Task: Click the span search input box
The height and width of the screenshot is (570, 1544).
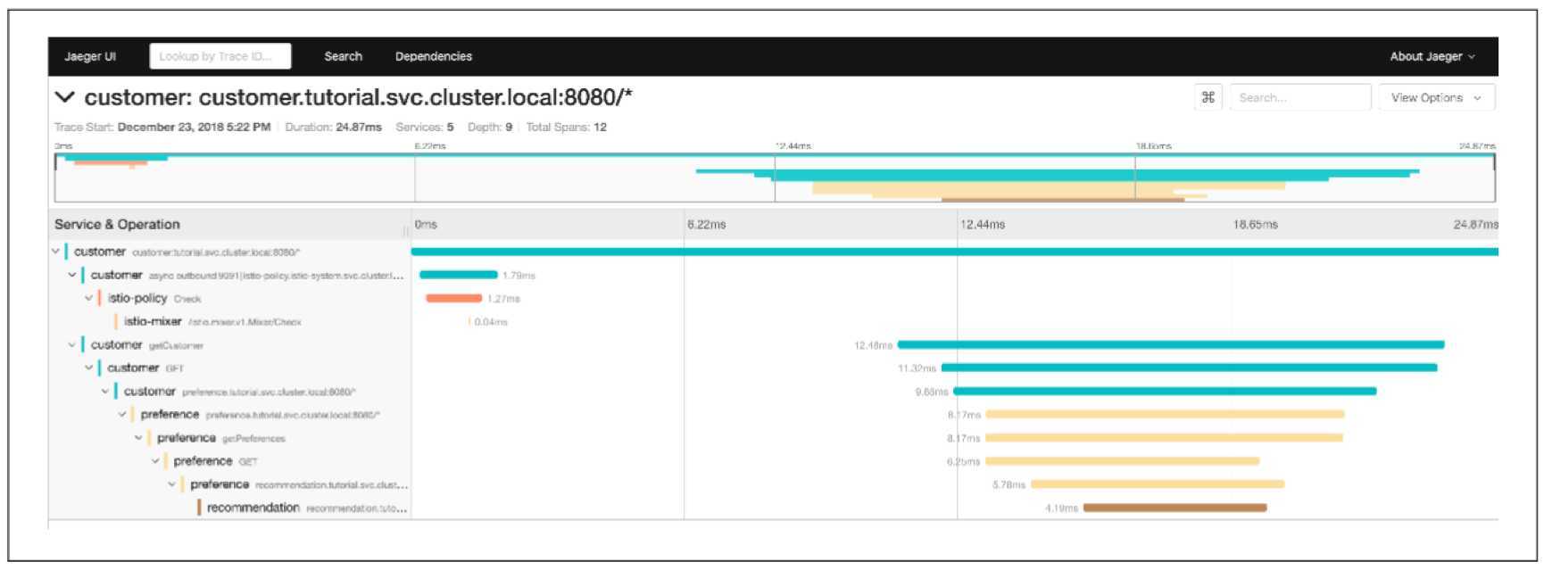Action: (1299, 98)
